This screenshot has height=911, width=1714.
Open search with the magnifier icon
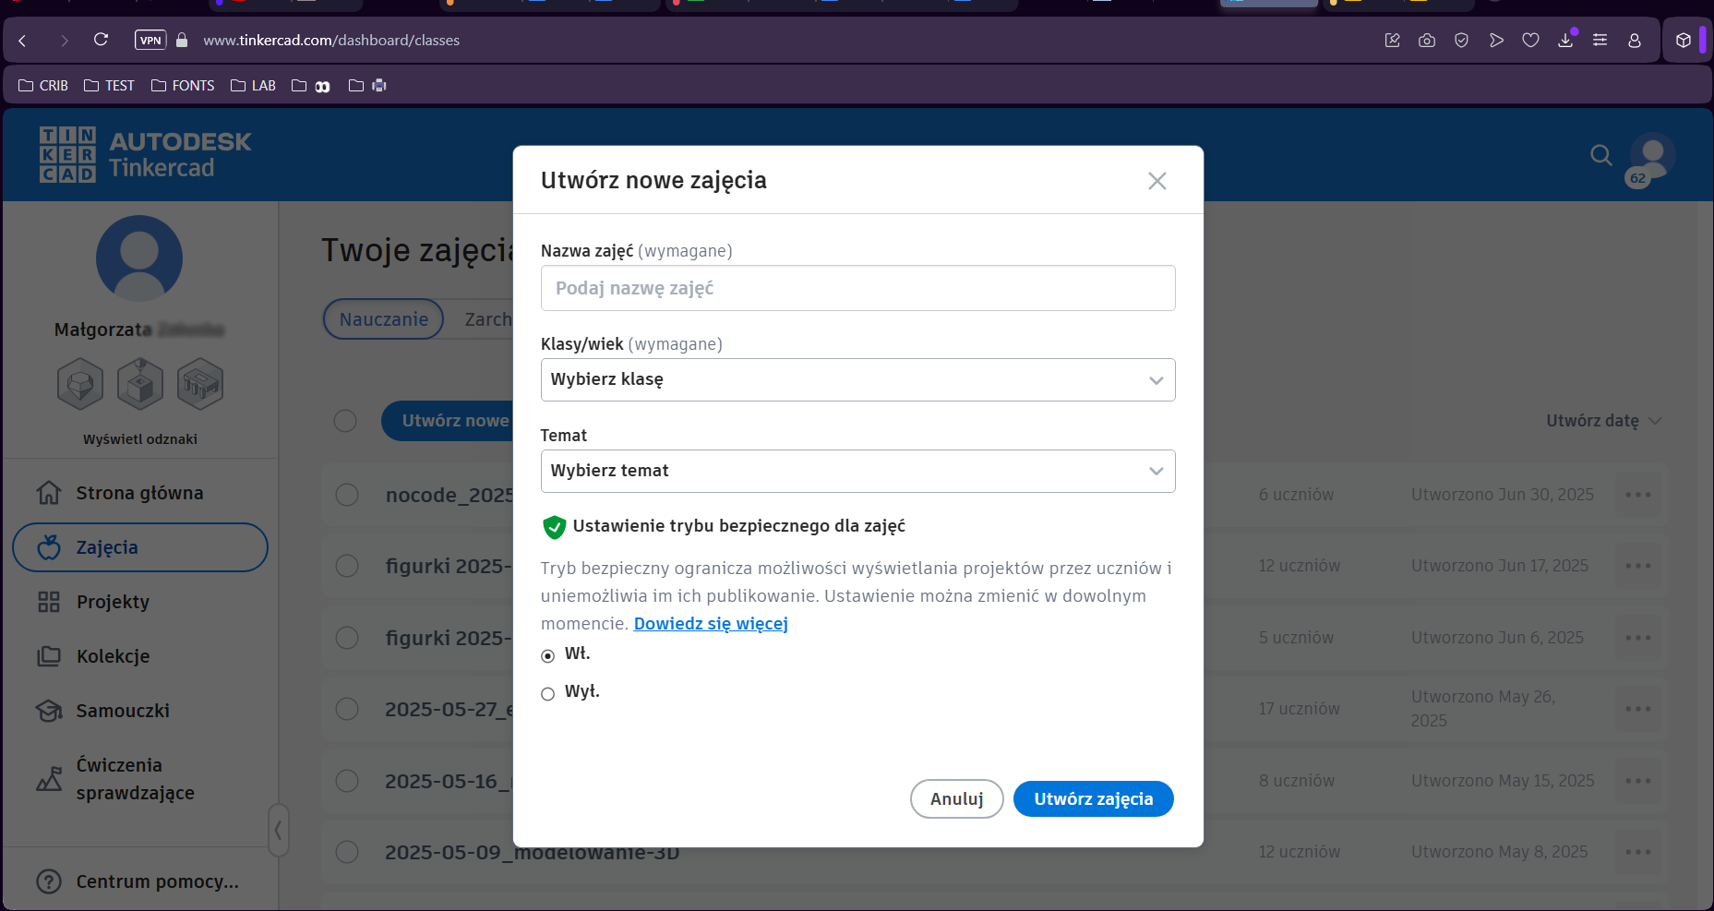point(1600,155)
